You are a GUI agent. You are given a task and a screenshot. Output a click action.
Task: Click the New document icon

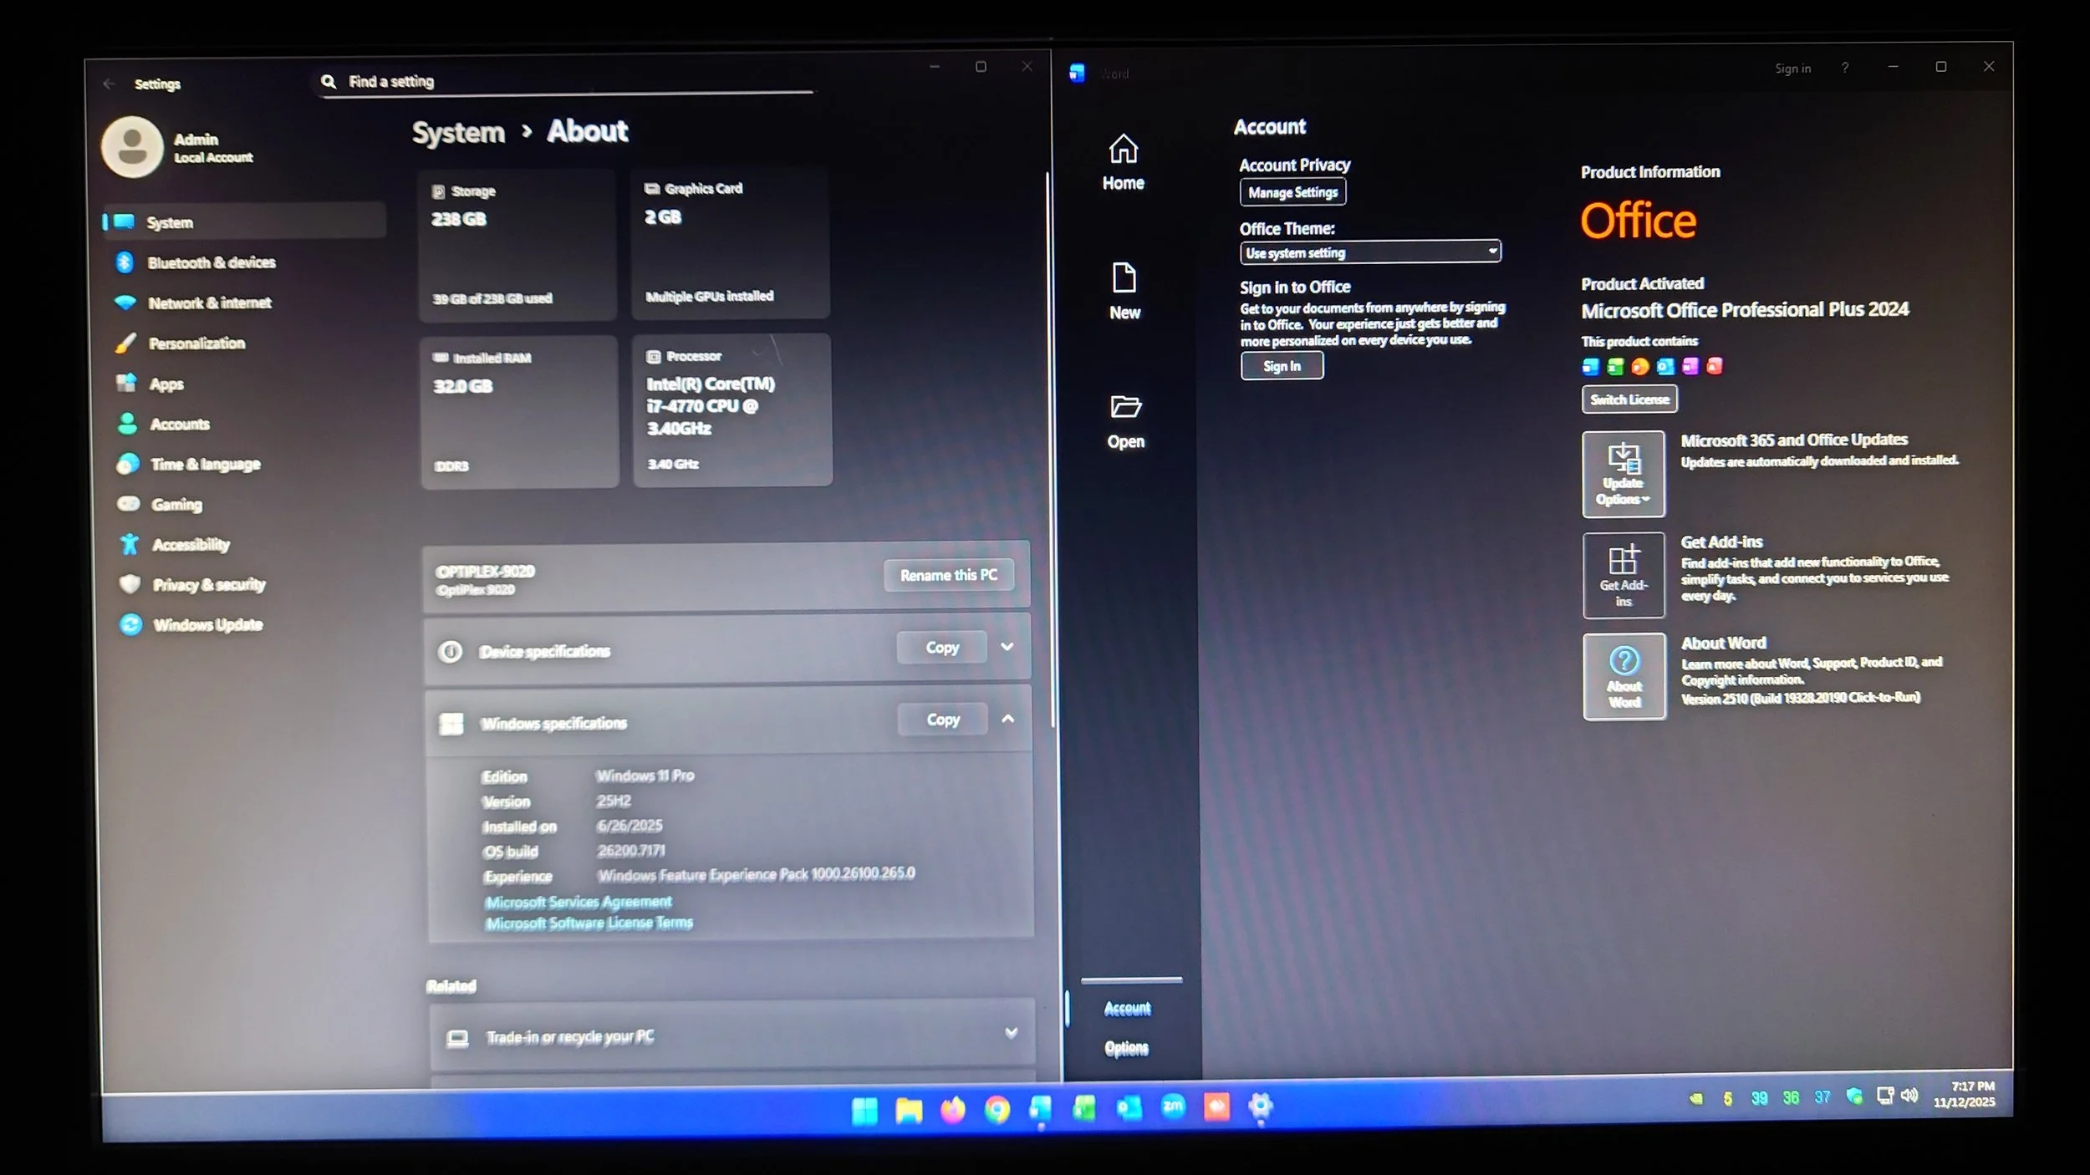pyautogui.click(x=1124, y=278)
